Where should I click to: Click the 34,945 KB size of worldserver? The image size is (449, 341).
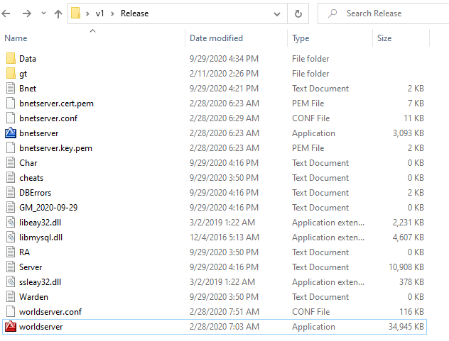coord(406,327)
